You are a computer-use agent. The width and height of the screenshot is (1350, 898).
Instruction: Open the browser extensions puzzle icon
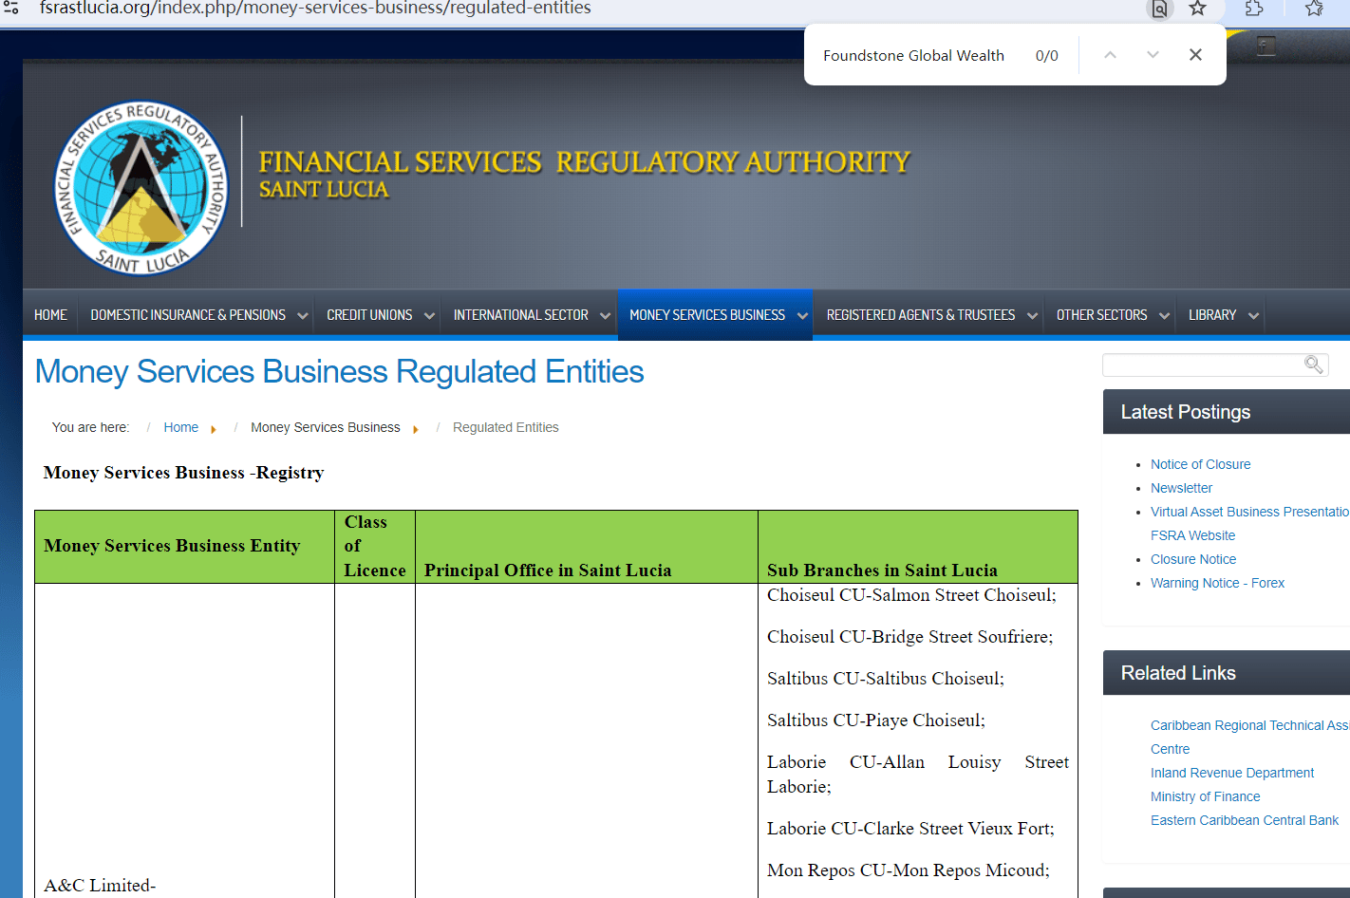[x=1254, y=9]
